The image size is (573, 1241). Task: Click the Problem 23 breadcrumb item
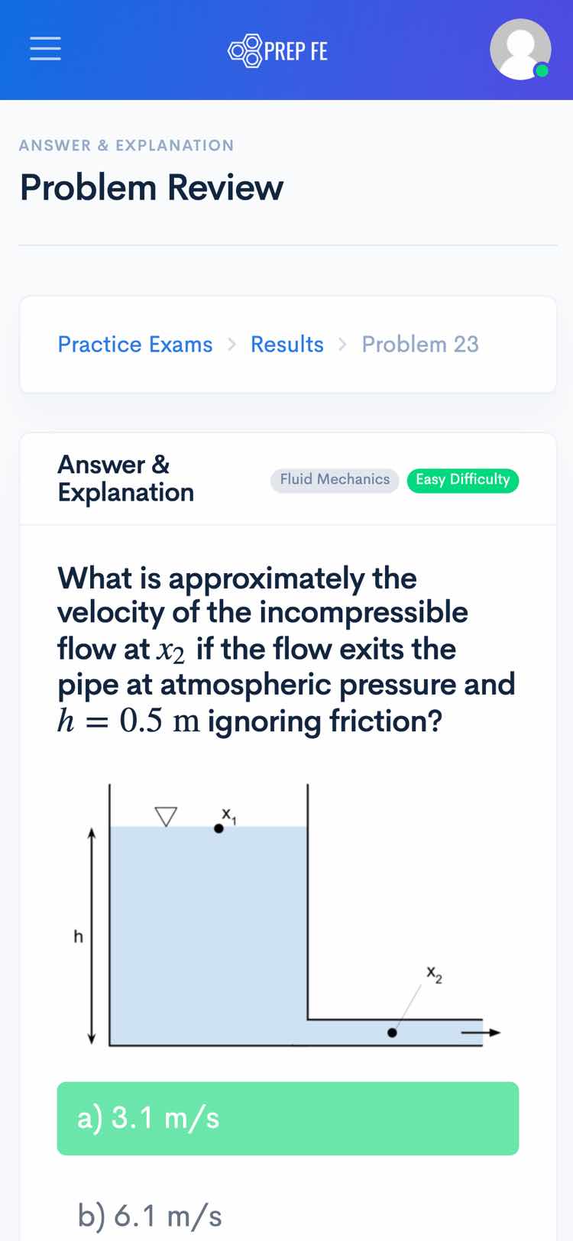419,345
